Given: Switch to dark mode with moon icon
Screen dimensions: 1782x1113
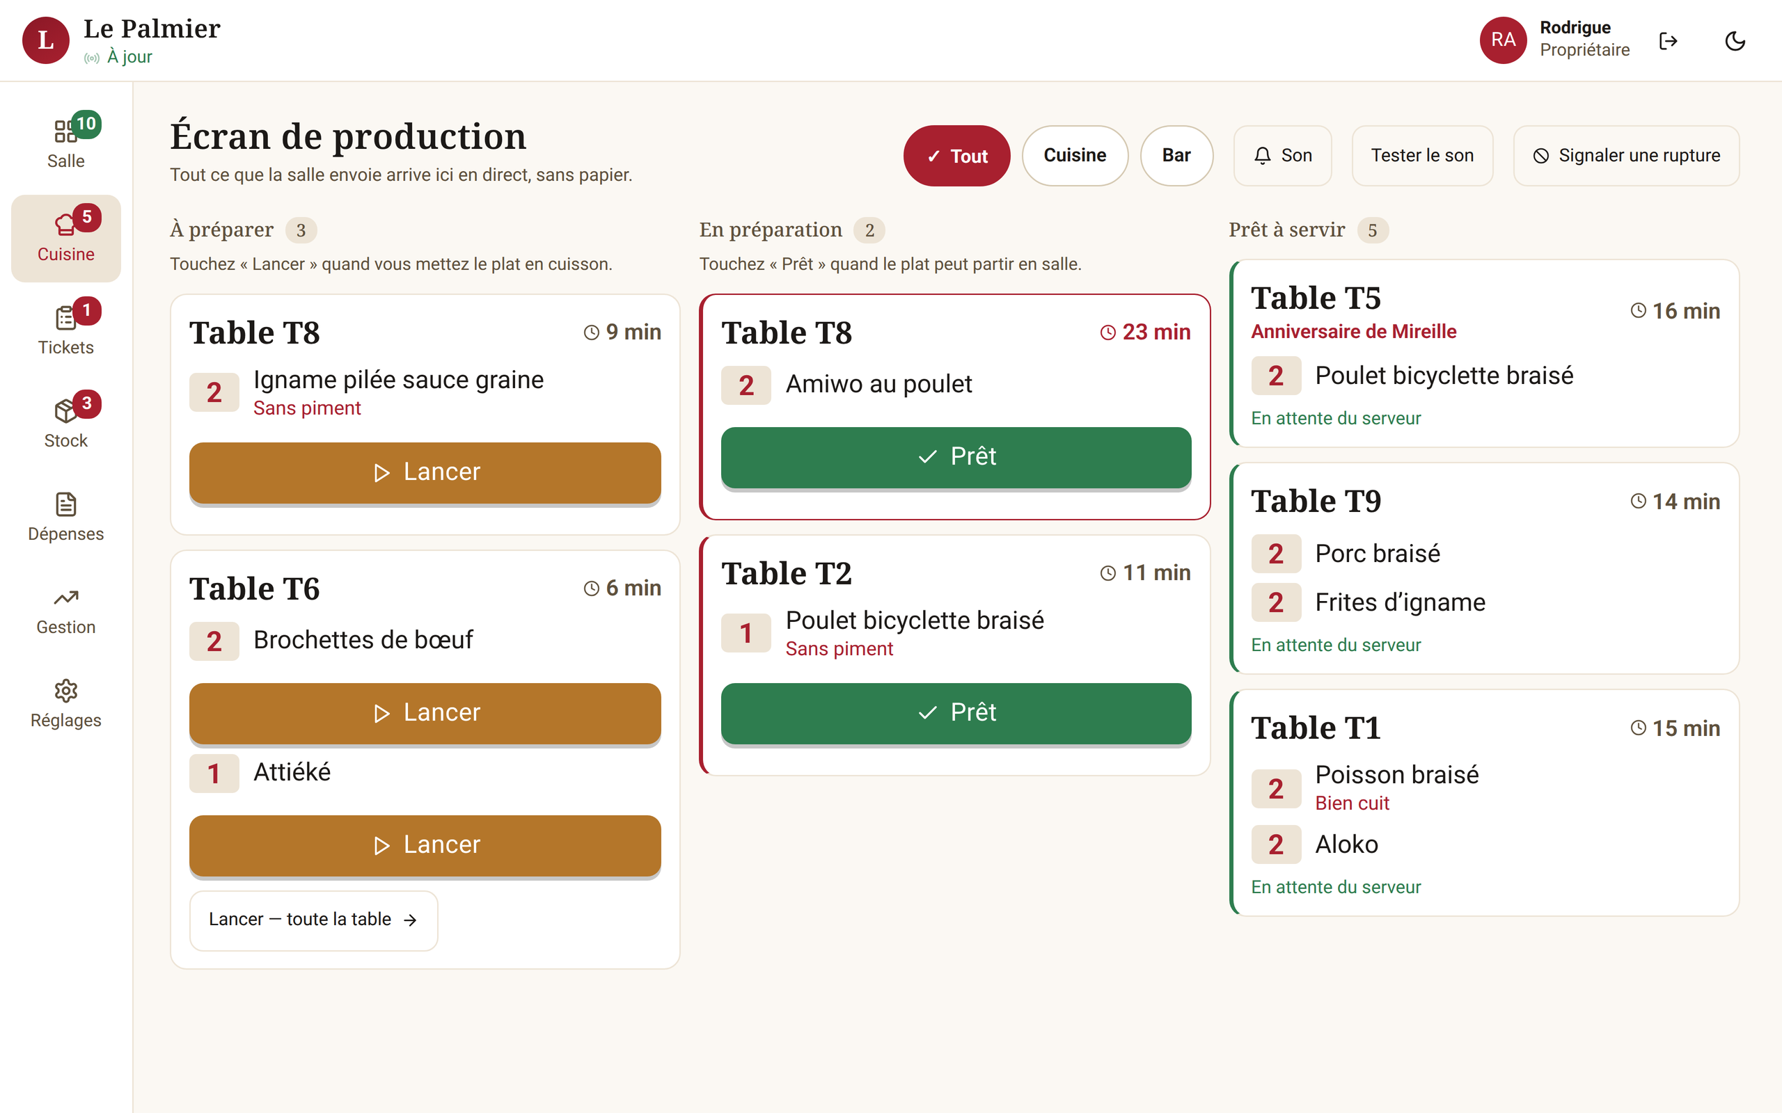Looking at the screenshot, I should pos(1735,40).
